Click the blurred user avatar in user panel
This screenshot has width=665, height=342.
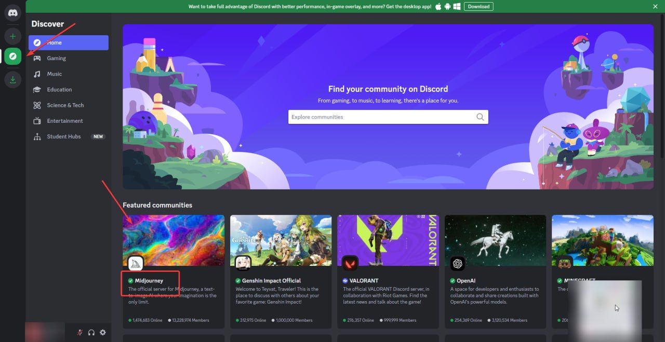tap(45, 332)
